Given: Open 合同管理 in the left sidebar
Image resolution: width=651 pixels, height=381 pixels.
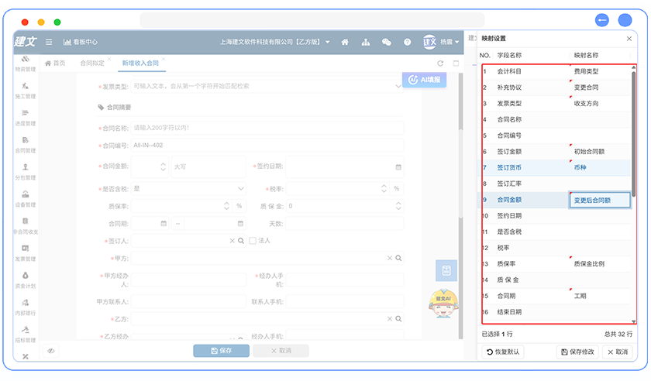Looking at the screenshot, I should [25, 145].
